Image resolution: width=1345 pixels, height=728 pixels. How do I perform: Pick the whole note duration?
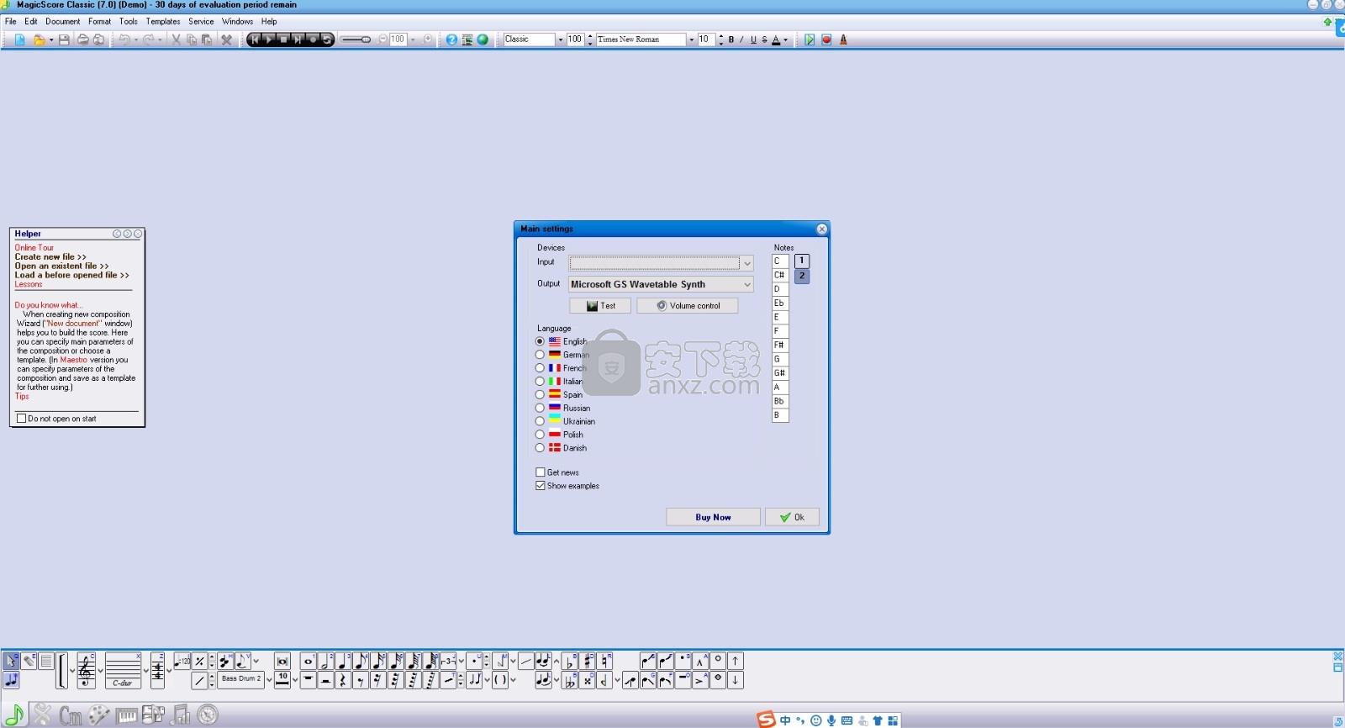pyautogui.click(x=308, y=662)
